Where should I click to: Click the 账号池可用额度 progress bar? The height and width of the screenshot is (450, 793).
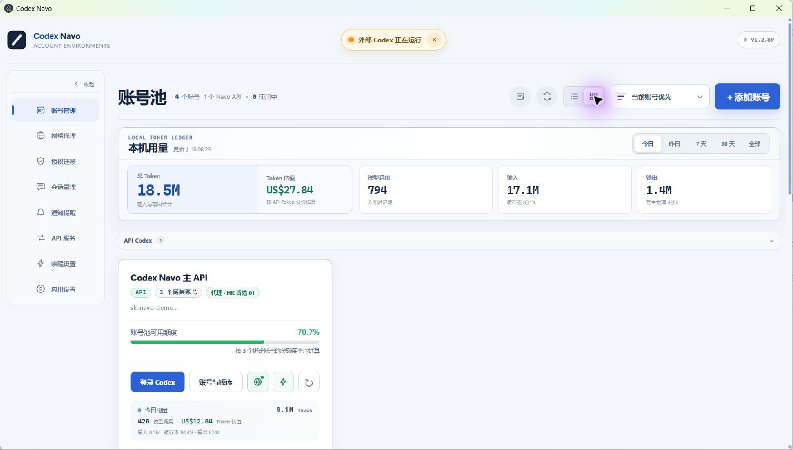[225, 342]
